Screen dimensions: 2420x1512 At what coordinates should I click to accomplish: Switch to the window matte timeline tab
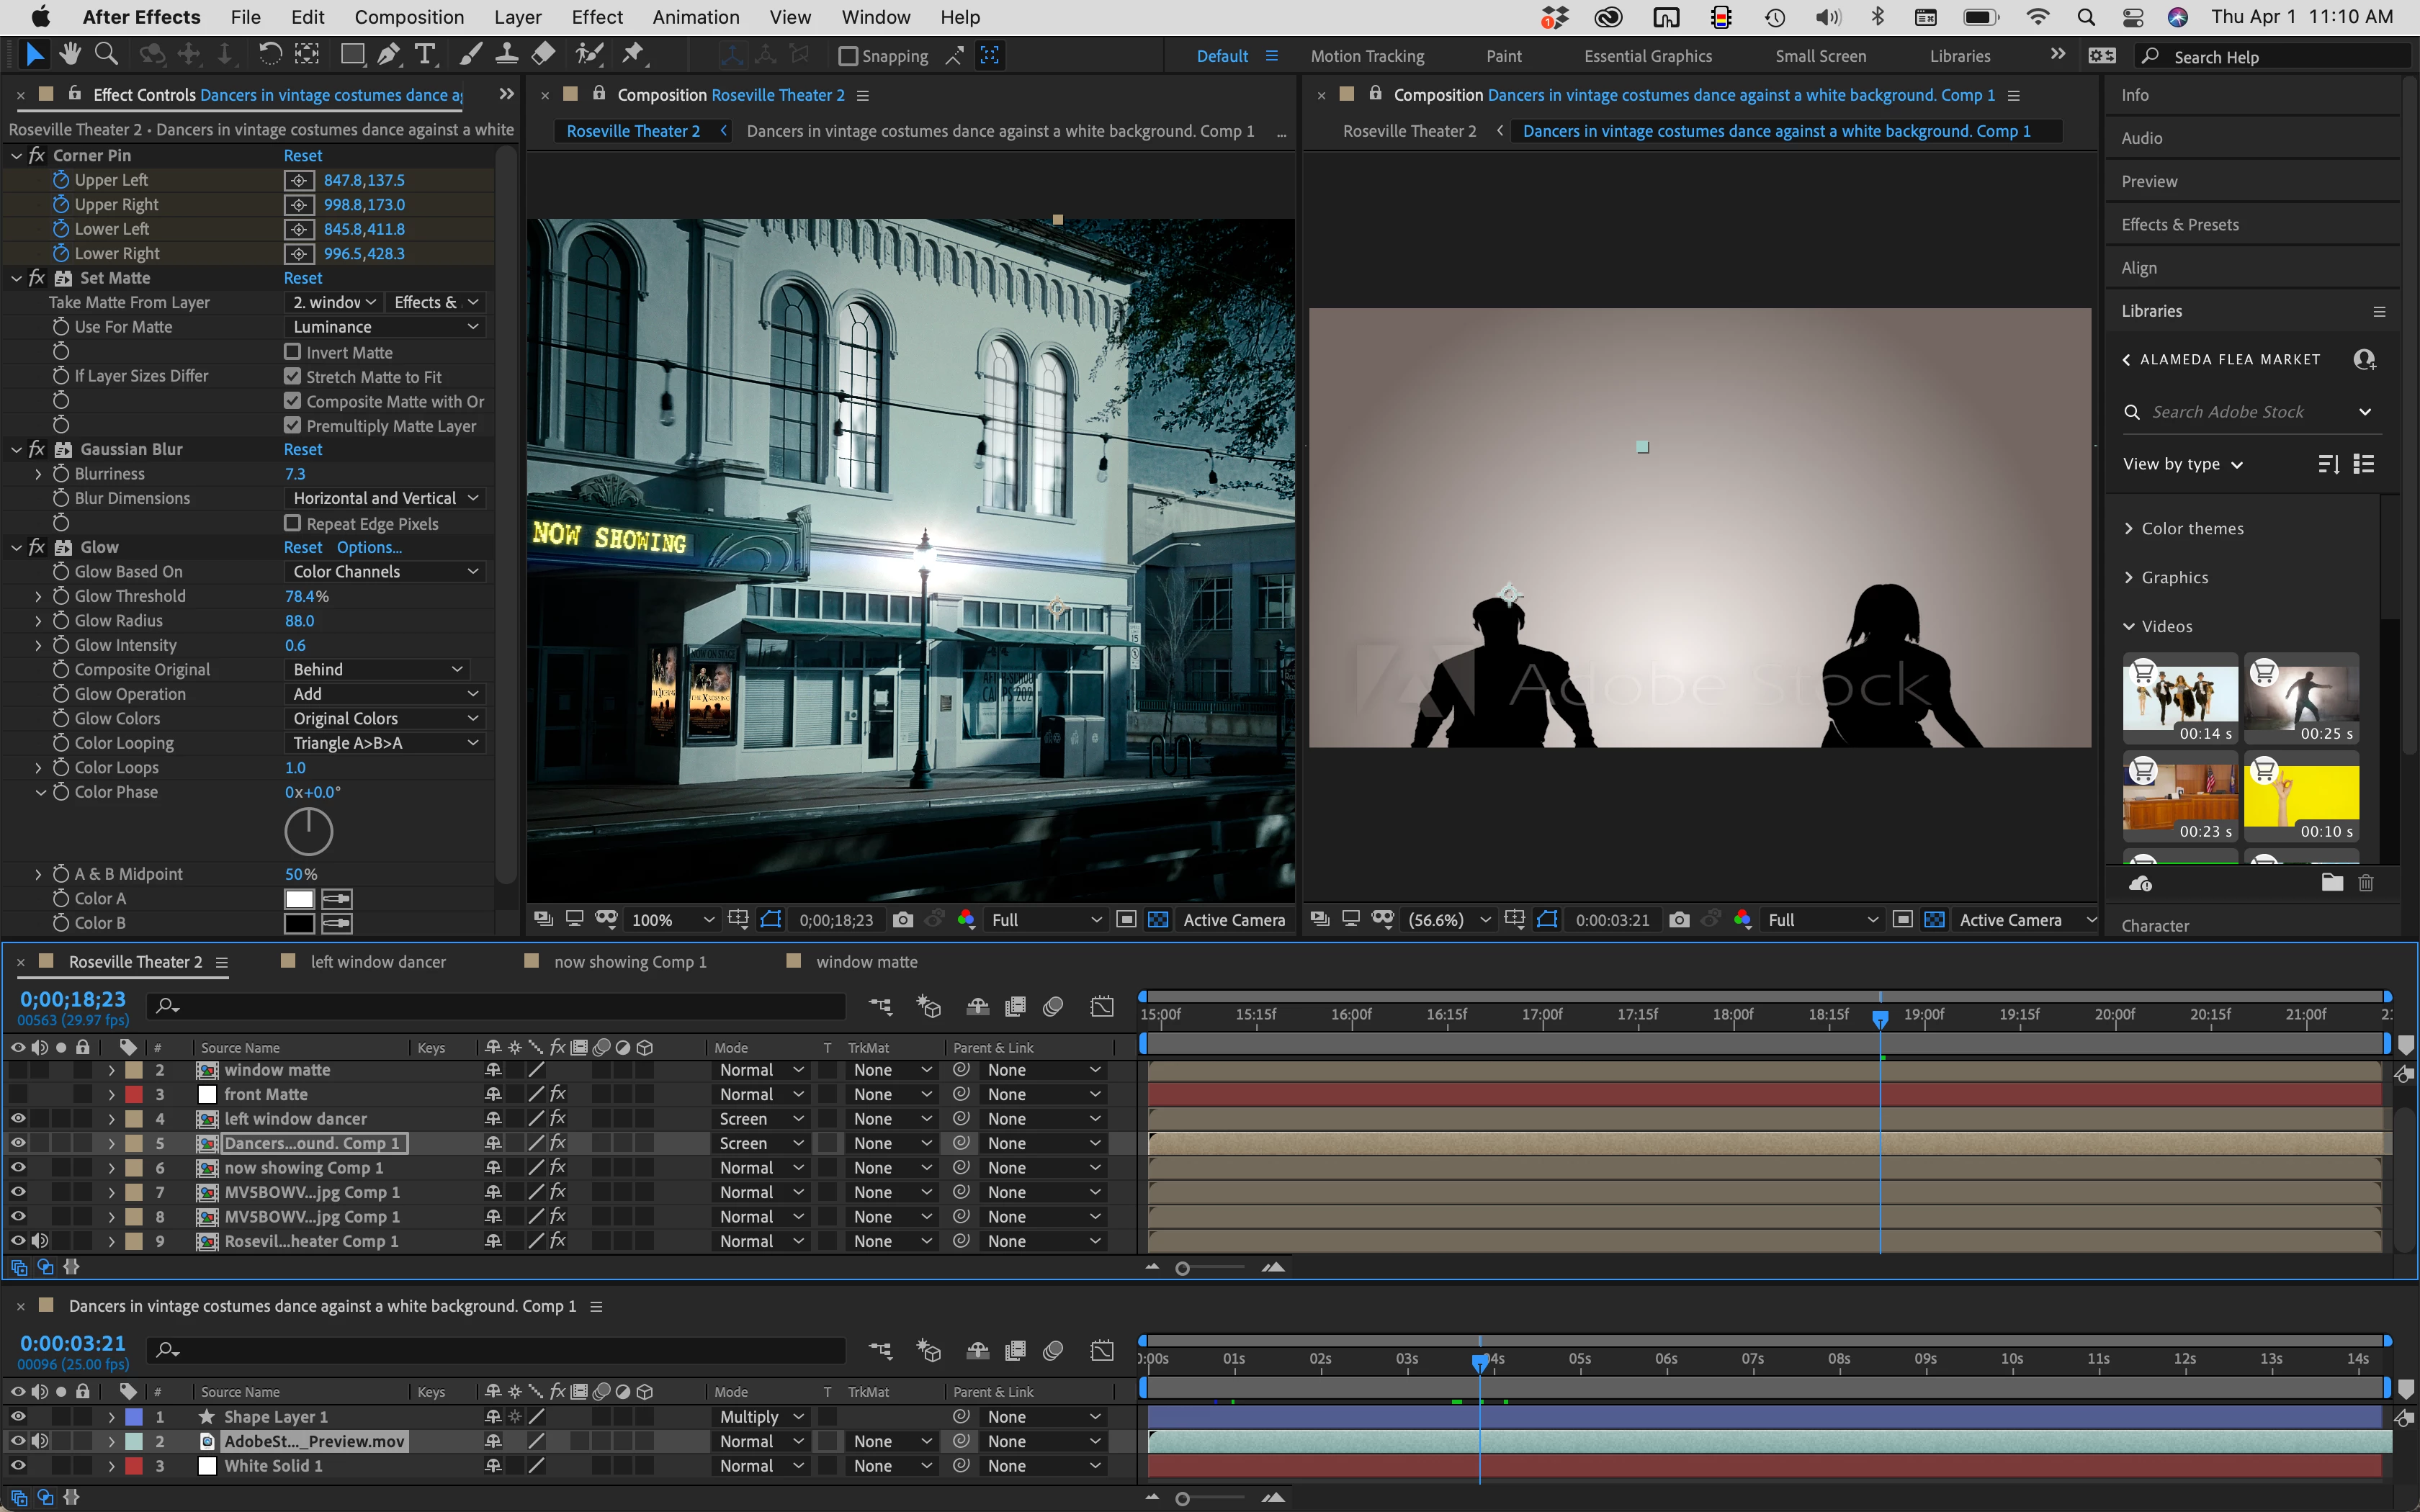pos(866,961)
